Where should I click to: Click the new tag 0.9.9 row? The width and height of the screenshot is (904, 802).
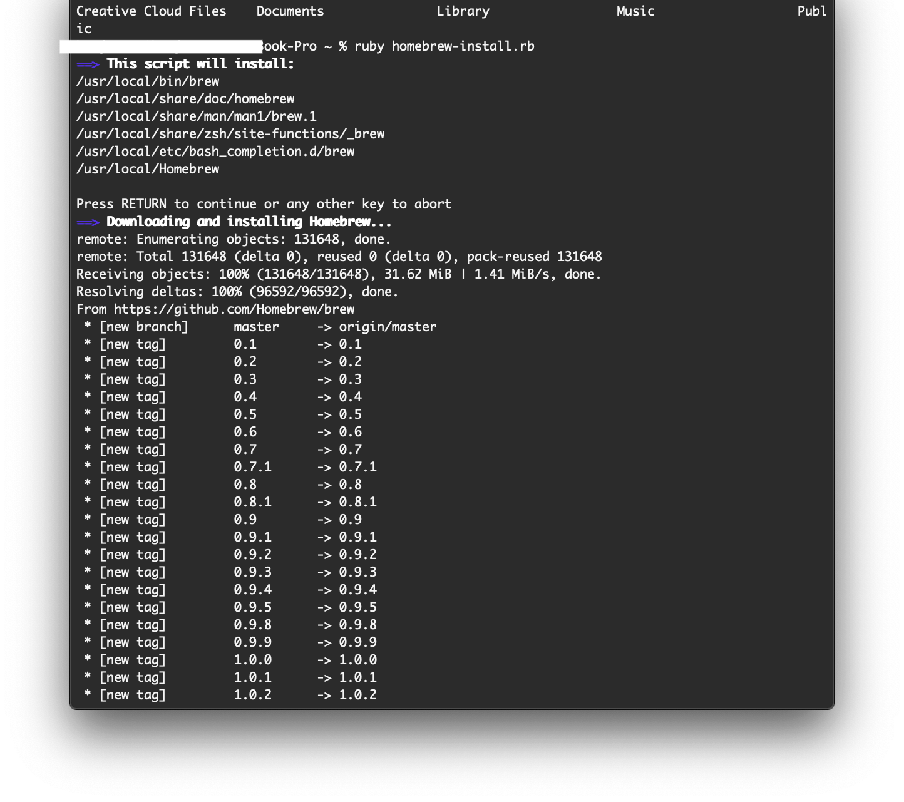click(x=230, y=642)
